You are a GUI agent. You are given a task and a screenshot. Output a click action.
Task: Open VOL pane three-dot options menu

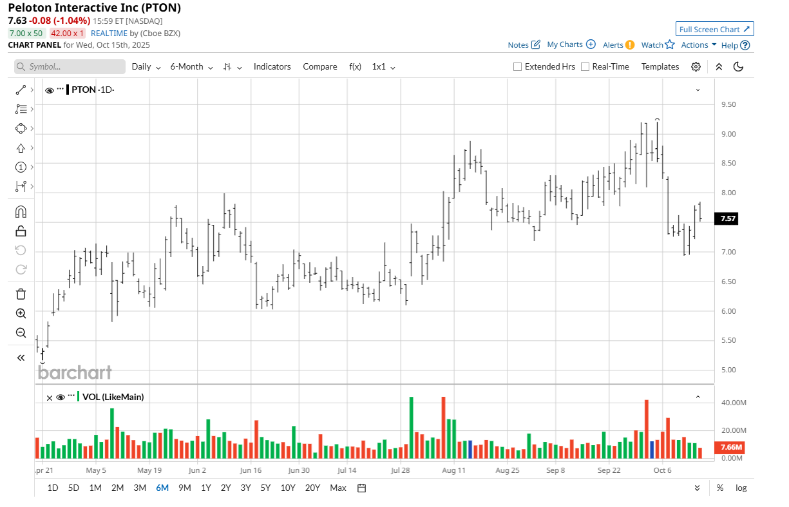[71, 396]
